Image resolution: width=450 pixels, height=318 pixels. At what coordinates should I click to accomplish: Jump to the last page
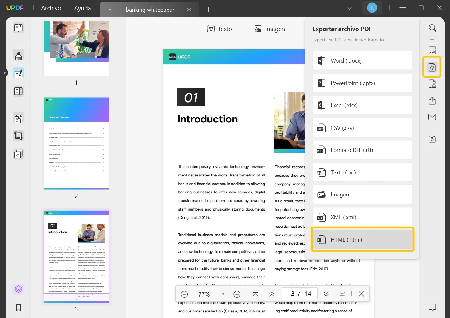coord(342,294)
